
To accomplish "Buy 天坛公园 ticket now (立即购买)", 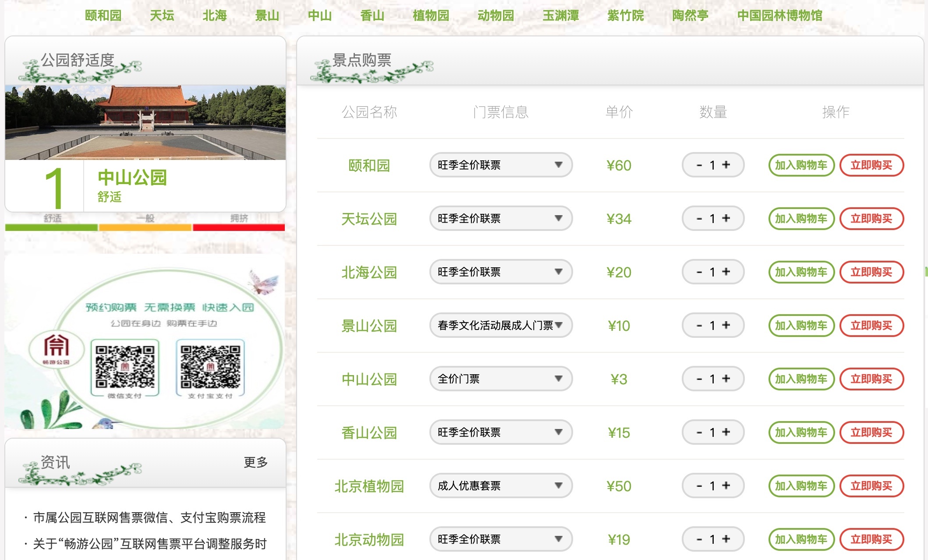I will pos(871,219).
